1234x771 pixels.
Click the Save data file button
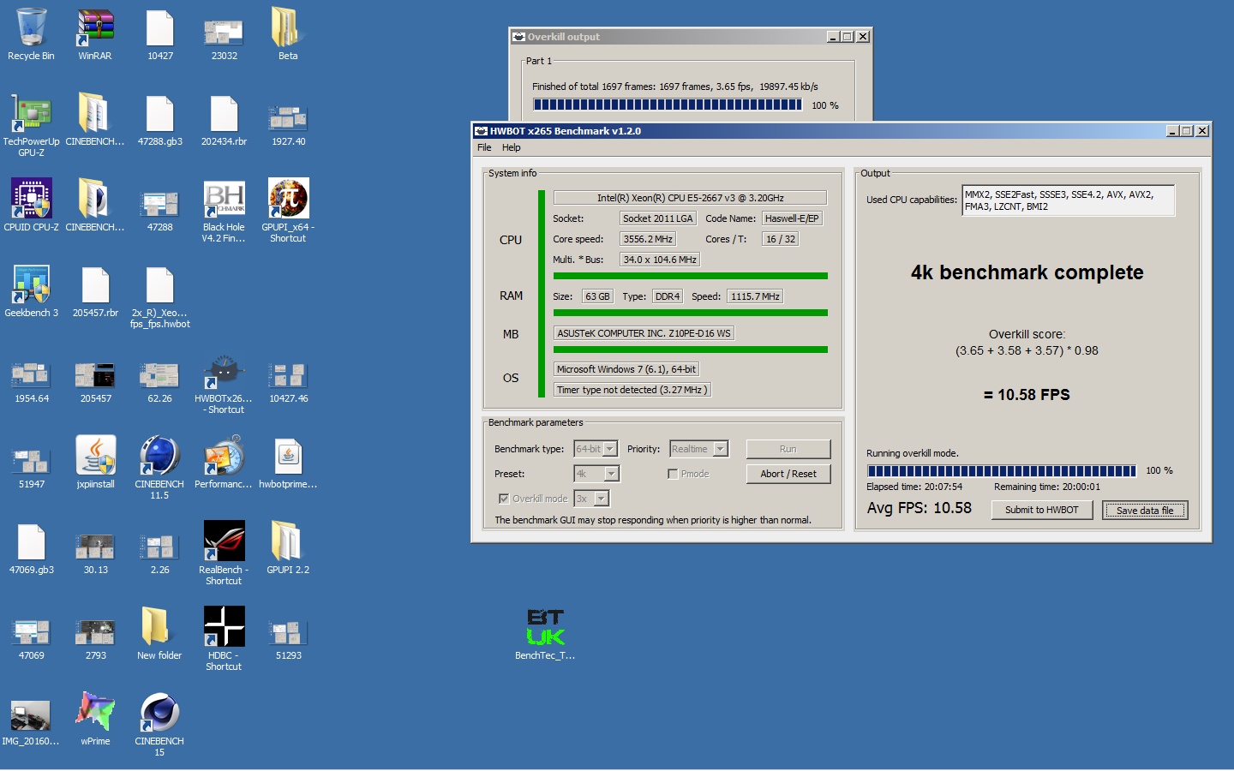tap(1144, 510)
